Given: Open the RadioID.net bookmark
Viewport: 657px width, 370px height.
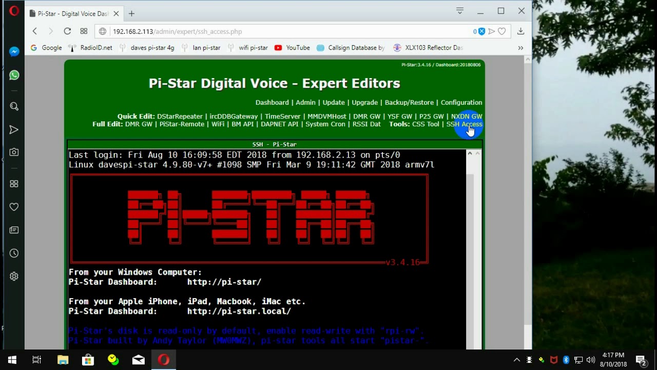Looking at the screenshot, I should [91, 48].
